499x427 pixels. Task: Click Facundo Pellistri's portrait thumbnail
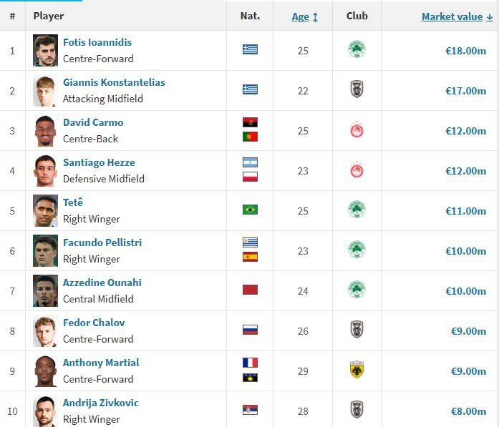[x=45, y=250]
